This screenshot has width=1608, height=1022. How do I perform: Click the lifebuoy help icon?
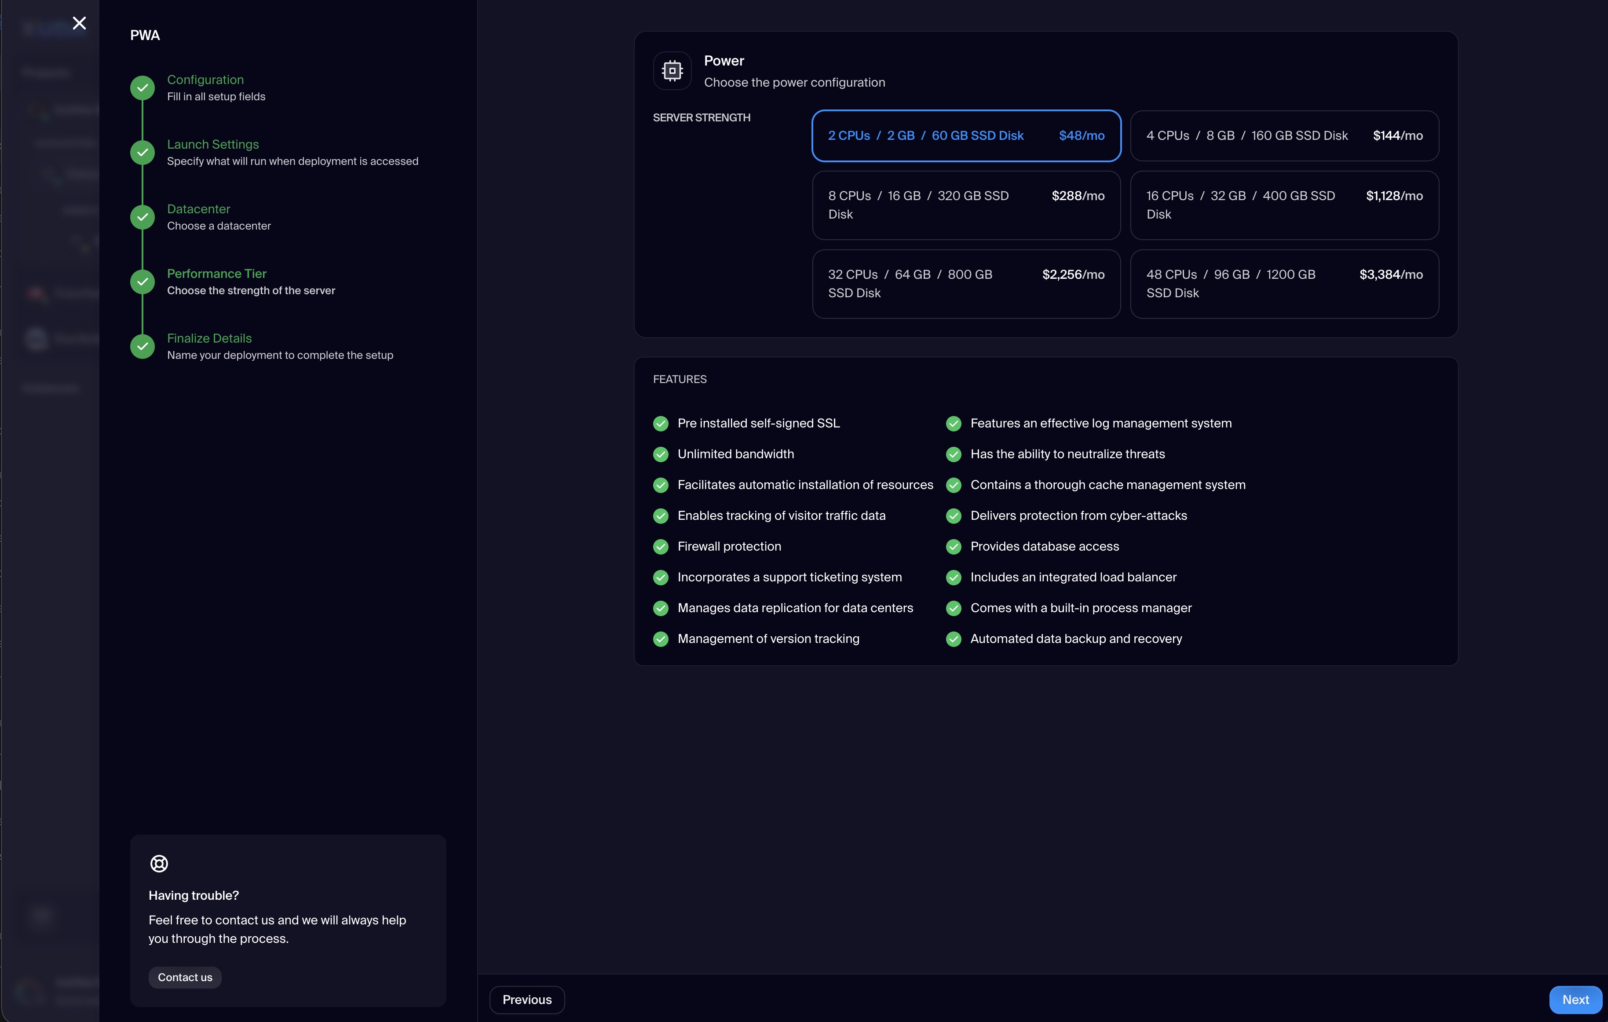[159, 863]
